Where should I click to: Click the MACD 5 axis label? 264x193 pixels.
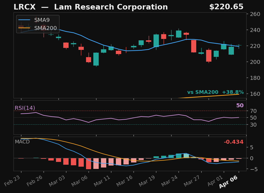click(x=252, y=147)
